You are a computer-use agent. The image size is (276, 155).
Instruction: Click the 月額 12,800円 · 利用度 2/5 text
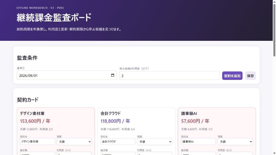[36, 129]
